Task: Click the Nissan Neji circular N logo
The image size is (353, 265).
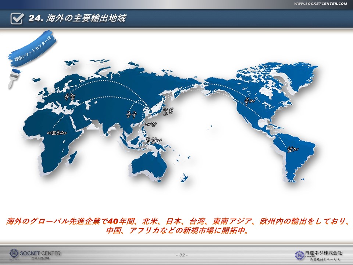Action: tap(300, 254)
